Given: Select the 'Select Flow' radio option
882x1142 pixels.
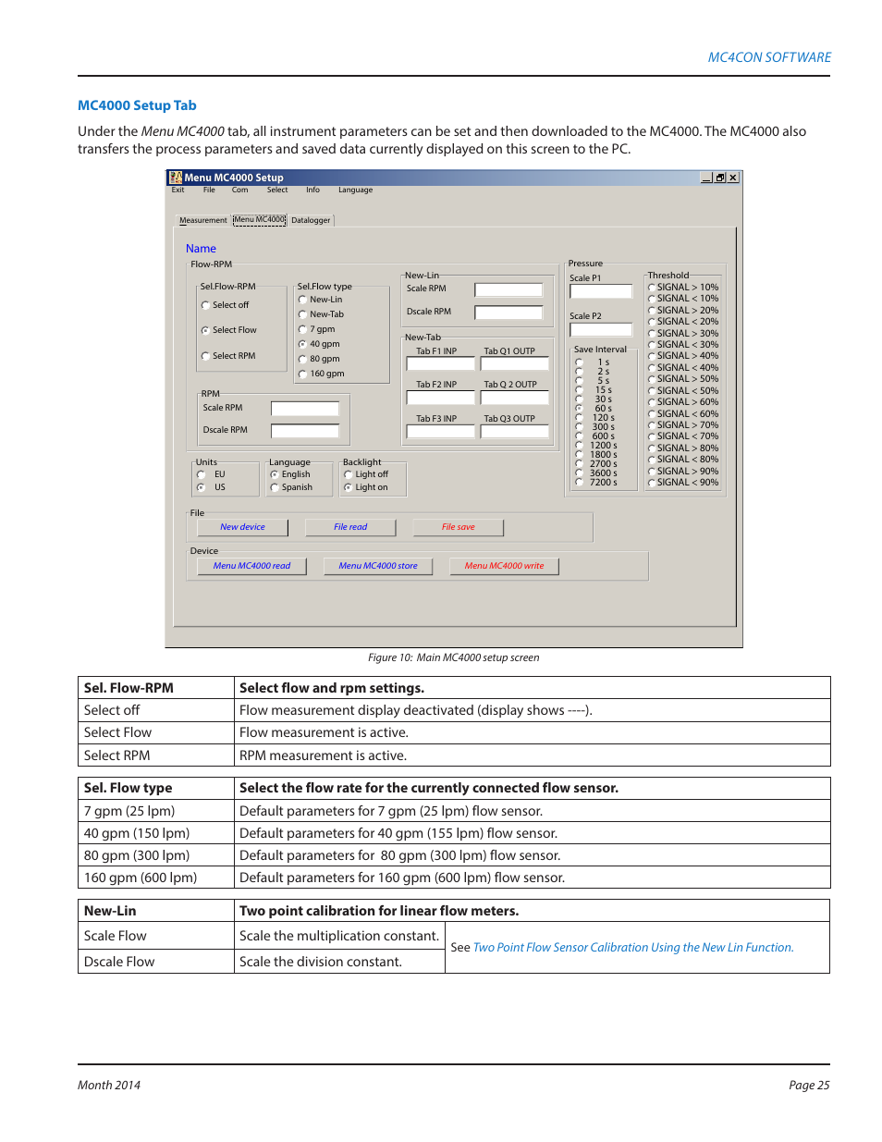Looking at the screenshot, I should coord(205,330).
